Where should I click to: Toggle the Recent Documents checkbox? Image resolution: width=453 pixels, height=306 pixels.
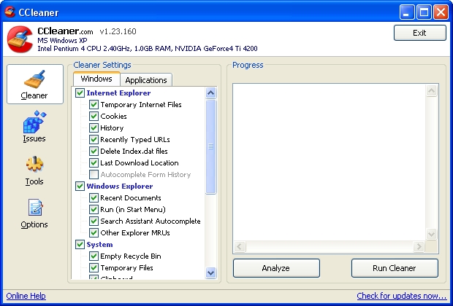pyautogui.click(x=94, y=198)
